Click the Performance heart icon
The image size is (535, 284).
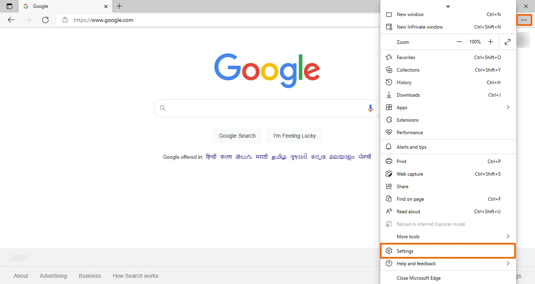[389, 133]
